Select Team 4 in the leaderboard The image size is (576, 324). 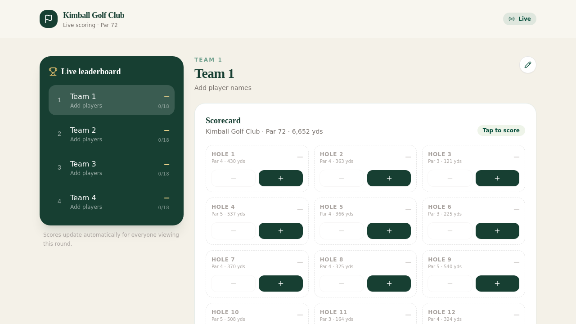click(x=112, y=201)
